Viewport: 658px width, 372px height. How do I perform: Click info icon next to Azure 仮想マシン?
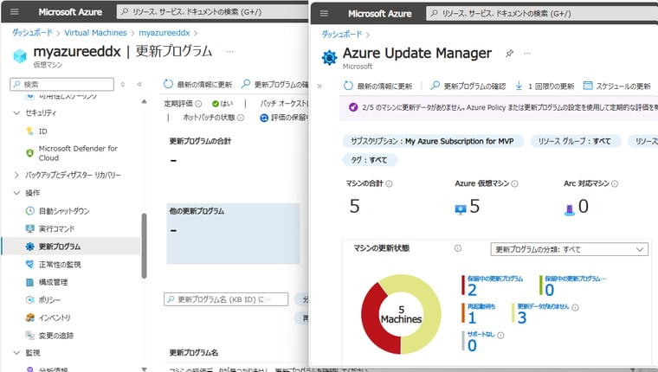(515, 183)
